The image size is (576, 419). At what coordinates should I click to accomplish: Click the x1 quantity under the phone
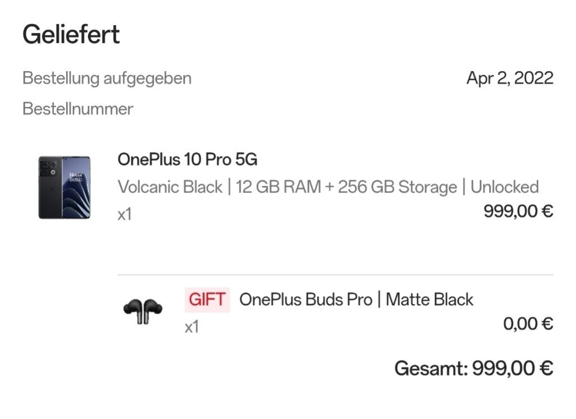pos(125,214)
